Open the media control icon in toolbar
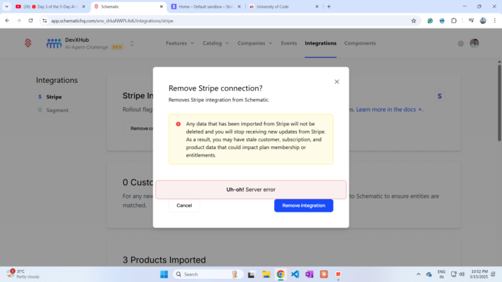Screen dimensions: 502x282 coord(471,21)
